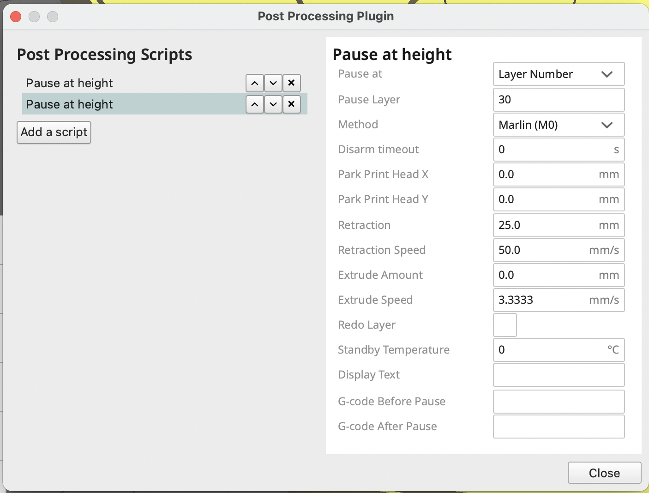Viewport: 649px width, 493px height.
Task: Move first Pause at height script down
Action: click(273, 83)
